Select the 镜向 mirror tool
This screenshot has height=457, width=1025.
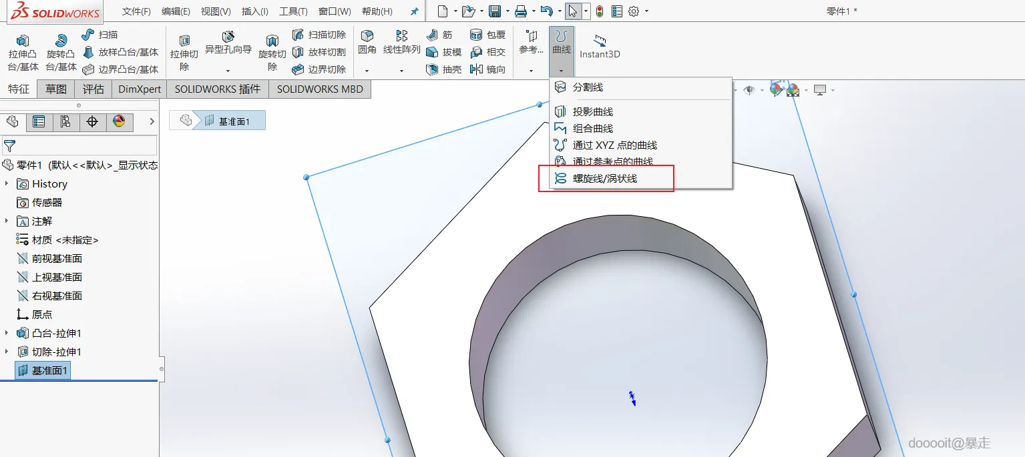coord(488,69)
